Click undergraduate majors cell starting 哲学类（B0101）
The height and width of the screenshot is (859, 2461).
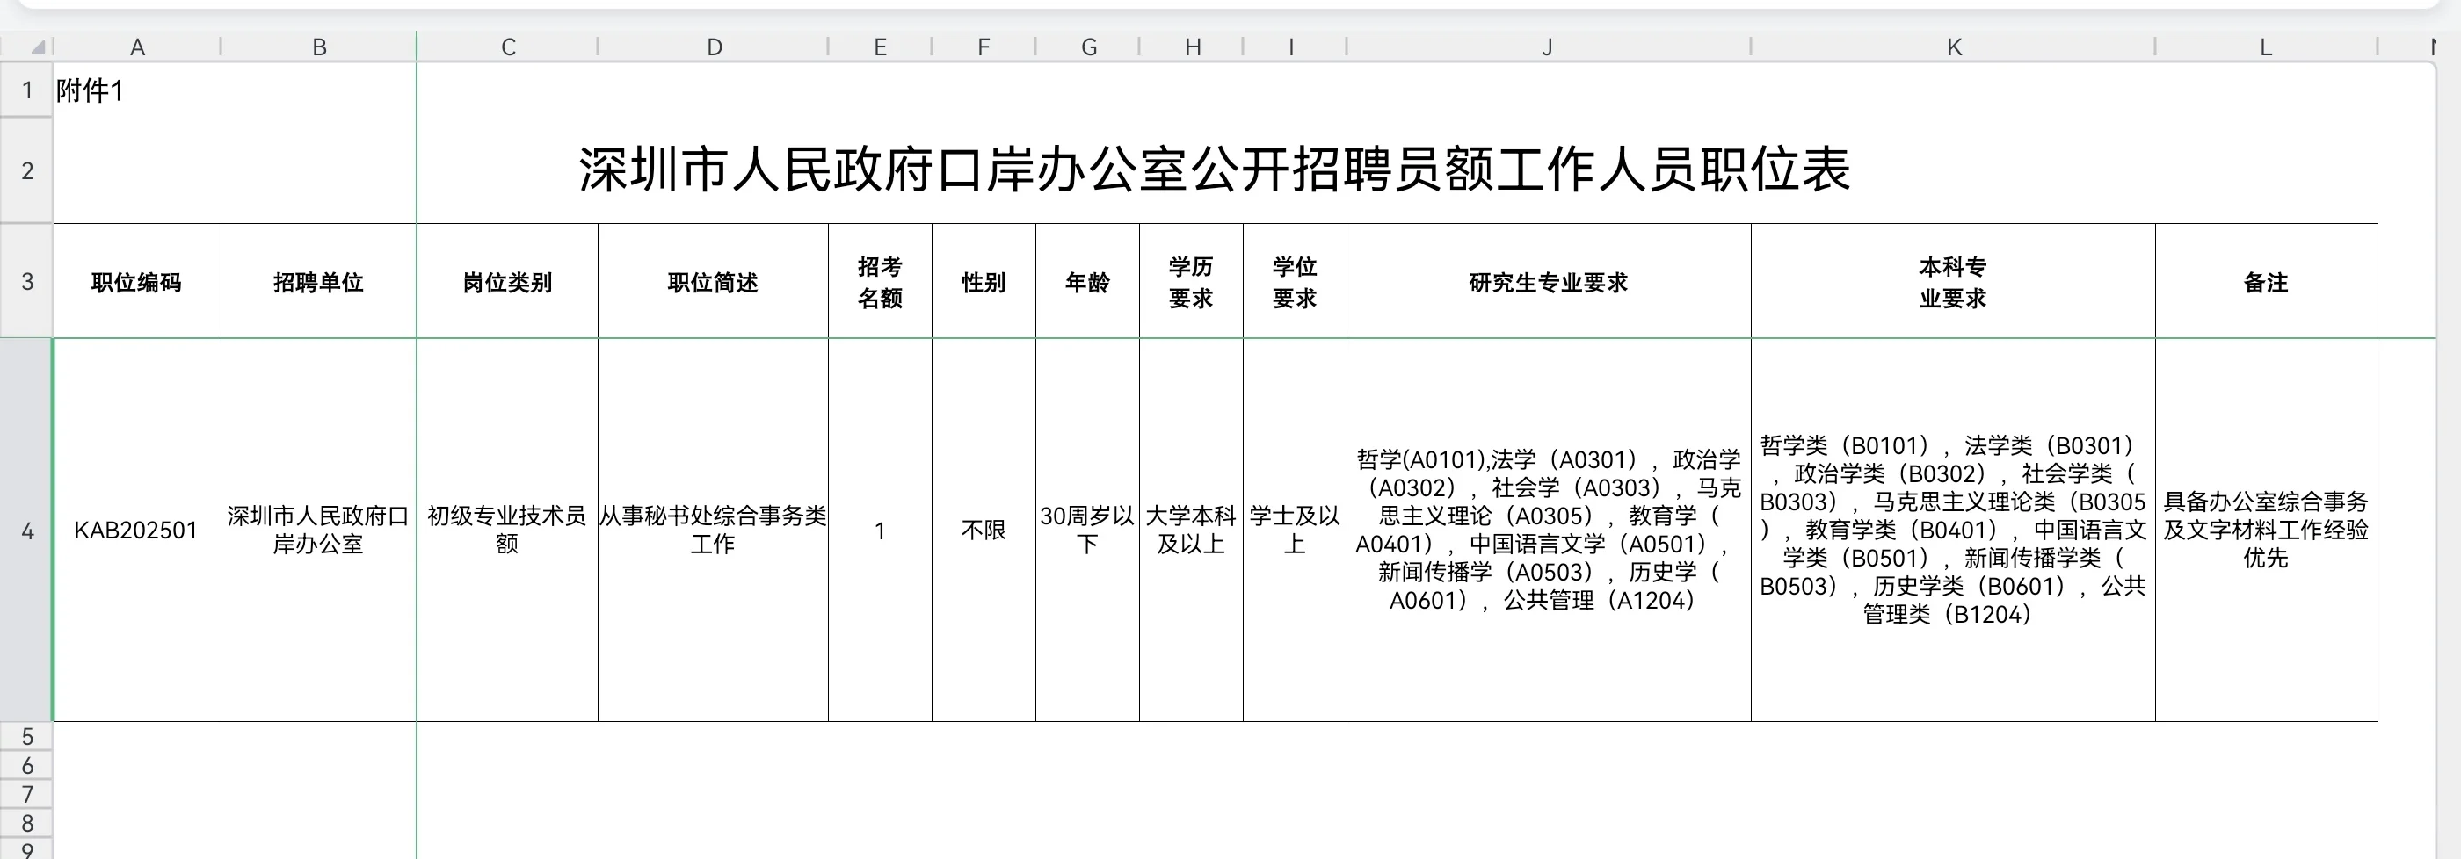point(1954,530)
